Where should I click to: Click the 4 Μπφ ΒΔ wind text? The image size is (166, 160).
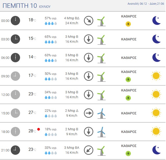(72, 18)
